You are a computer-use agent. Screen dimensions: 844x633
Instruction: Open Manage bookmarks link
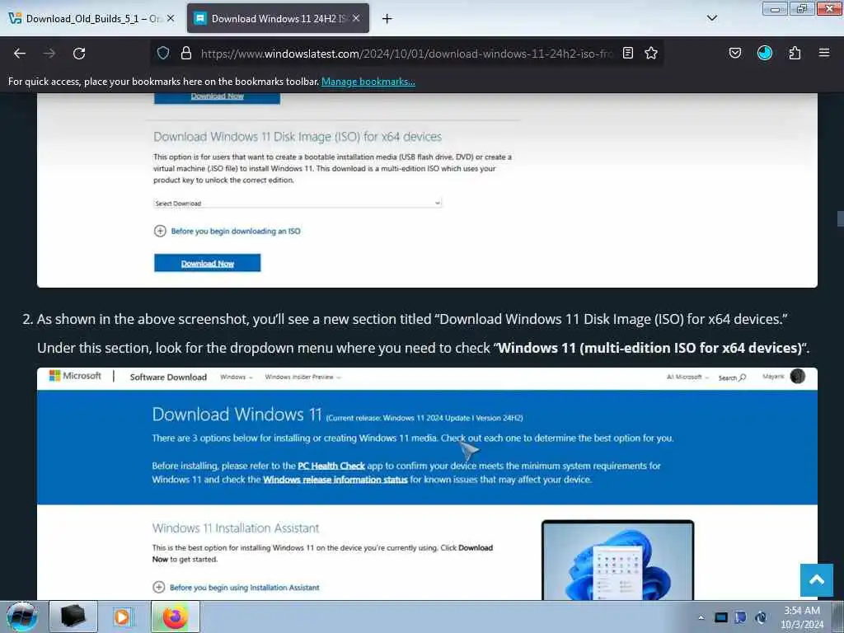[x=368, y=82]
